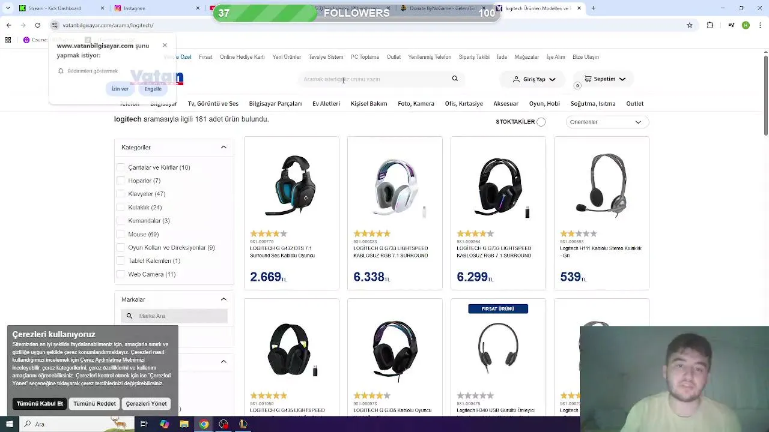
Task: Click the magnifier in Marka Ara field
Action: pos(129,316)
